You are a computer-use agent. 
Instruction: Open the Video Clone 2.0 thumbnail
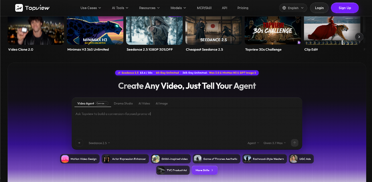tap(36, 31)
